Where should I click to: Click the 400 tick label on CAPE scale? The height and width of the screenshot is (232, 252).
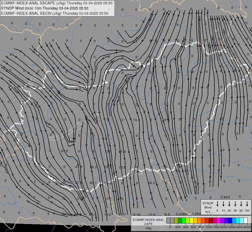click(186, 227)
